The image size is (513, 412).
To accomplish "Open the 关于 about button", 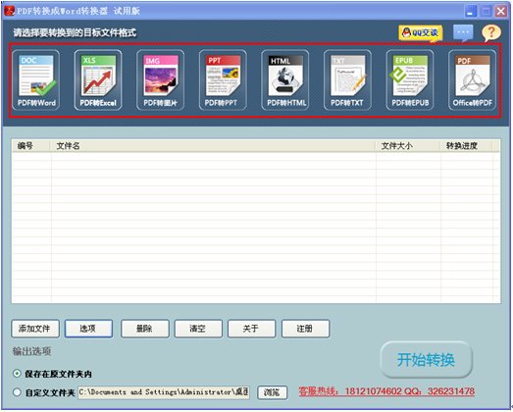I will pos(251,329).
